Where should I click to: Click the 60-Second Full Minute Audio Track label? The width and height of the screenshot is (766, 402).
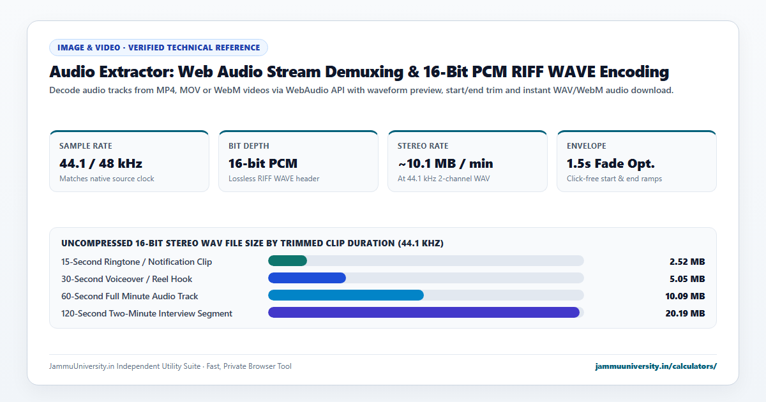[130, 296]
